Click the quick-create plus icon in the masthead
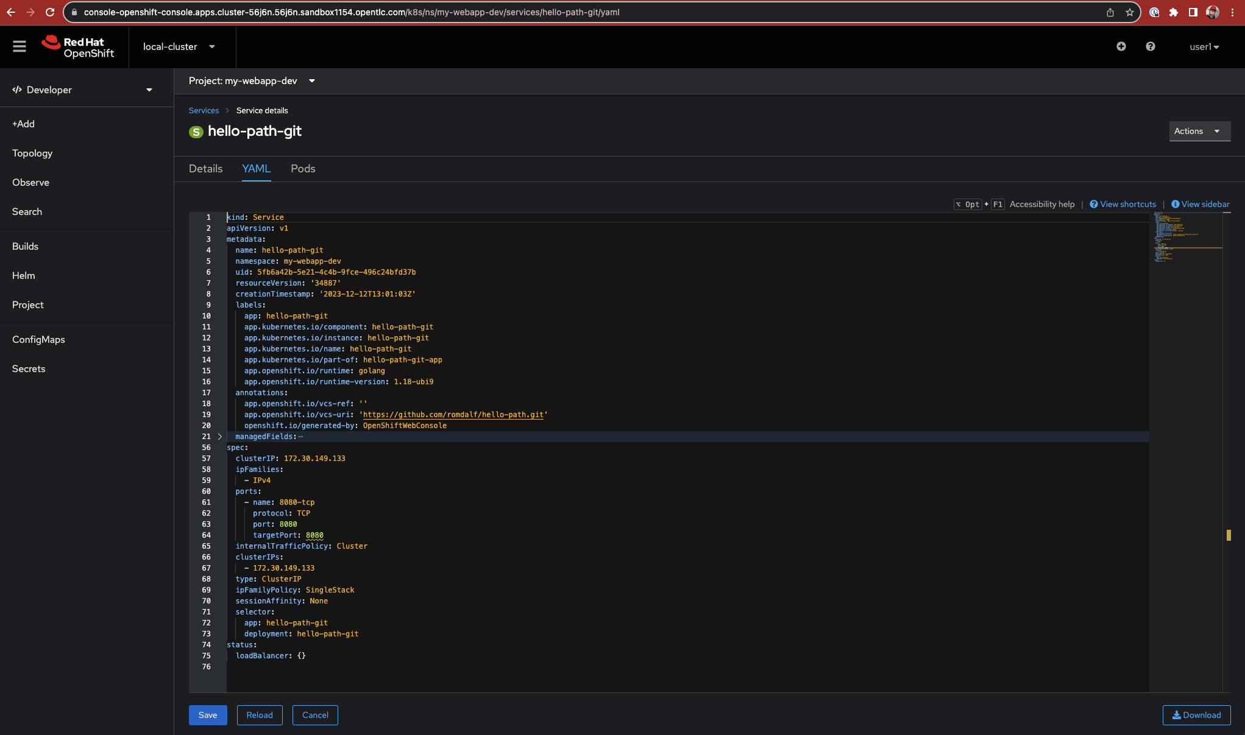 [x=1121, y=46]
